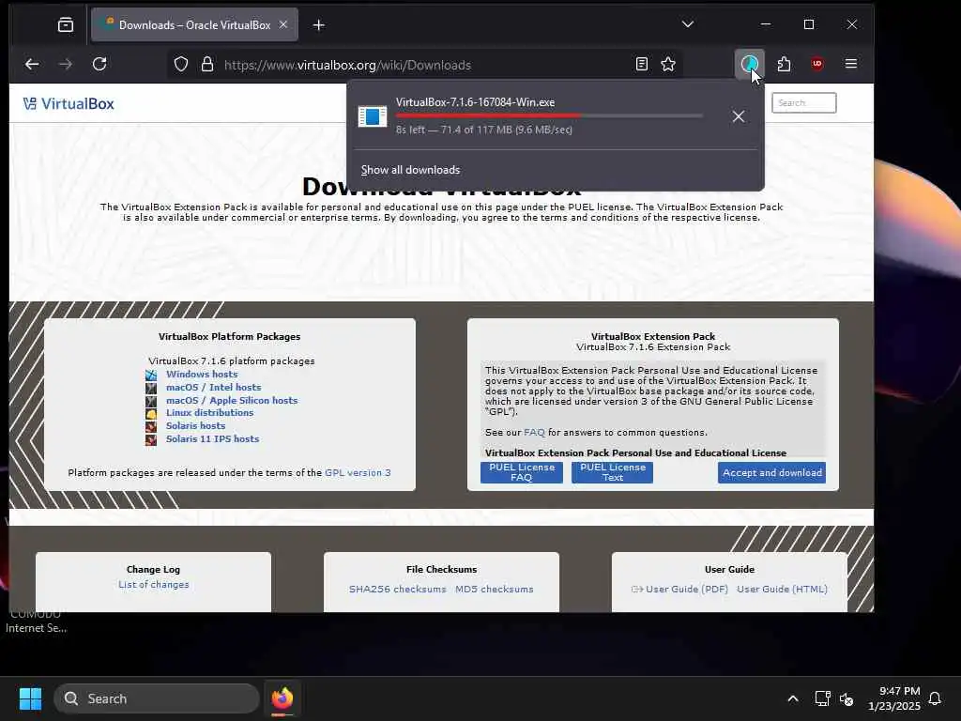Click the muted volume tray icon
This screenshot has height=721, width=961.
point(847,698)
